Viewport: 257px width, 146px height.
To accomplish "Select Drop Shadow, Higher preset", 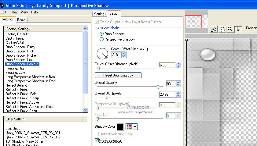I will click(x=21, y=55).
